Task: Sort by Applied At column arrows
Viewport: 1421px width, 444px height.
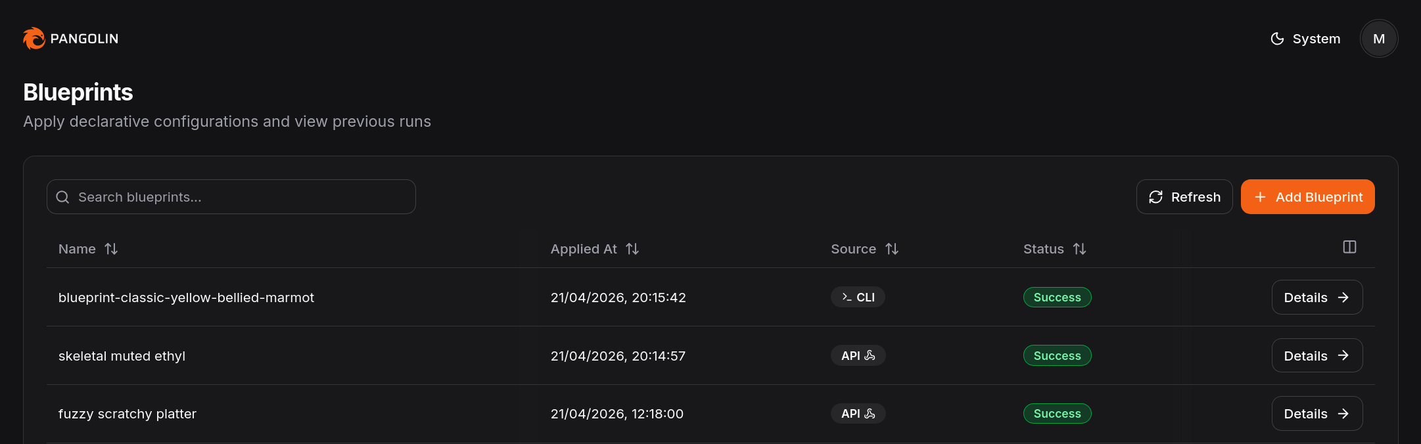Action: (632, 249)
